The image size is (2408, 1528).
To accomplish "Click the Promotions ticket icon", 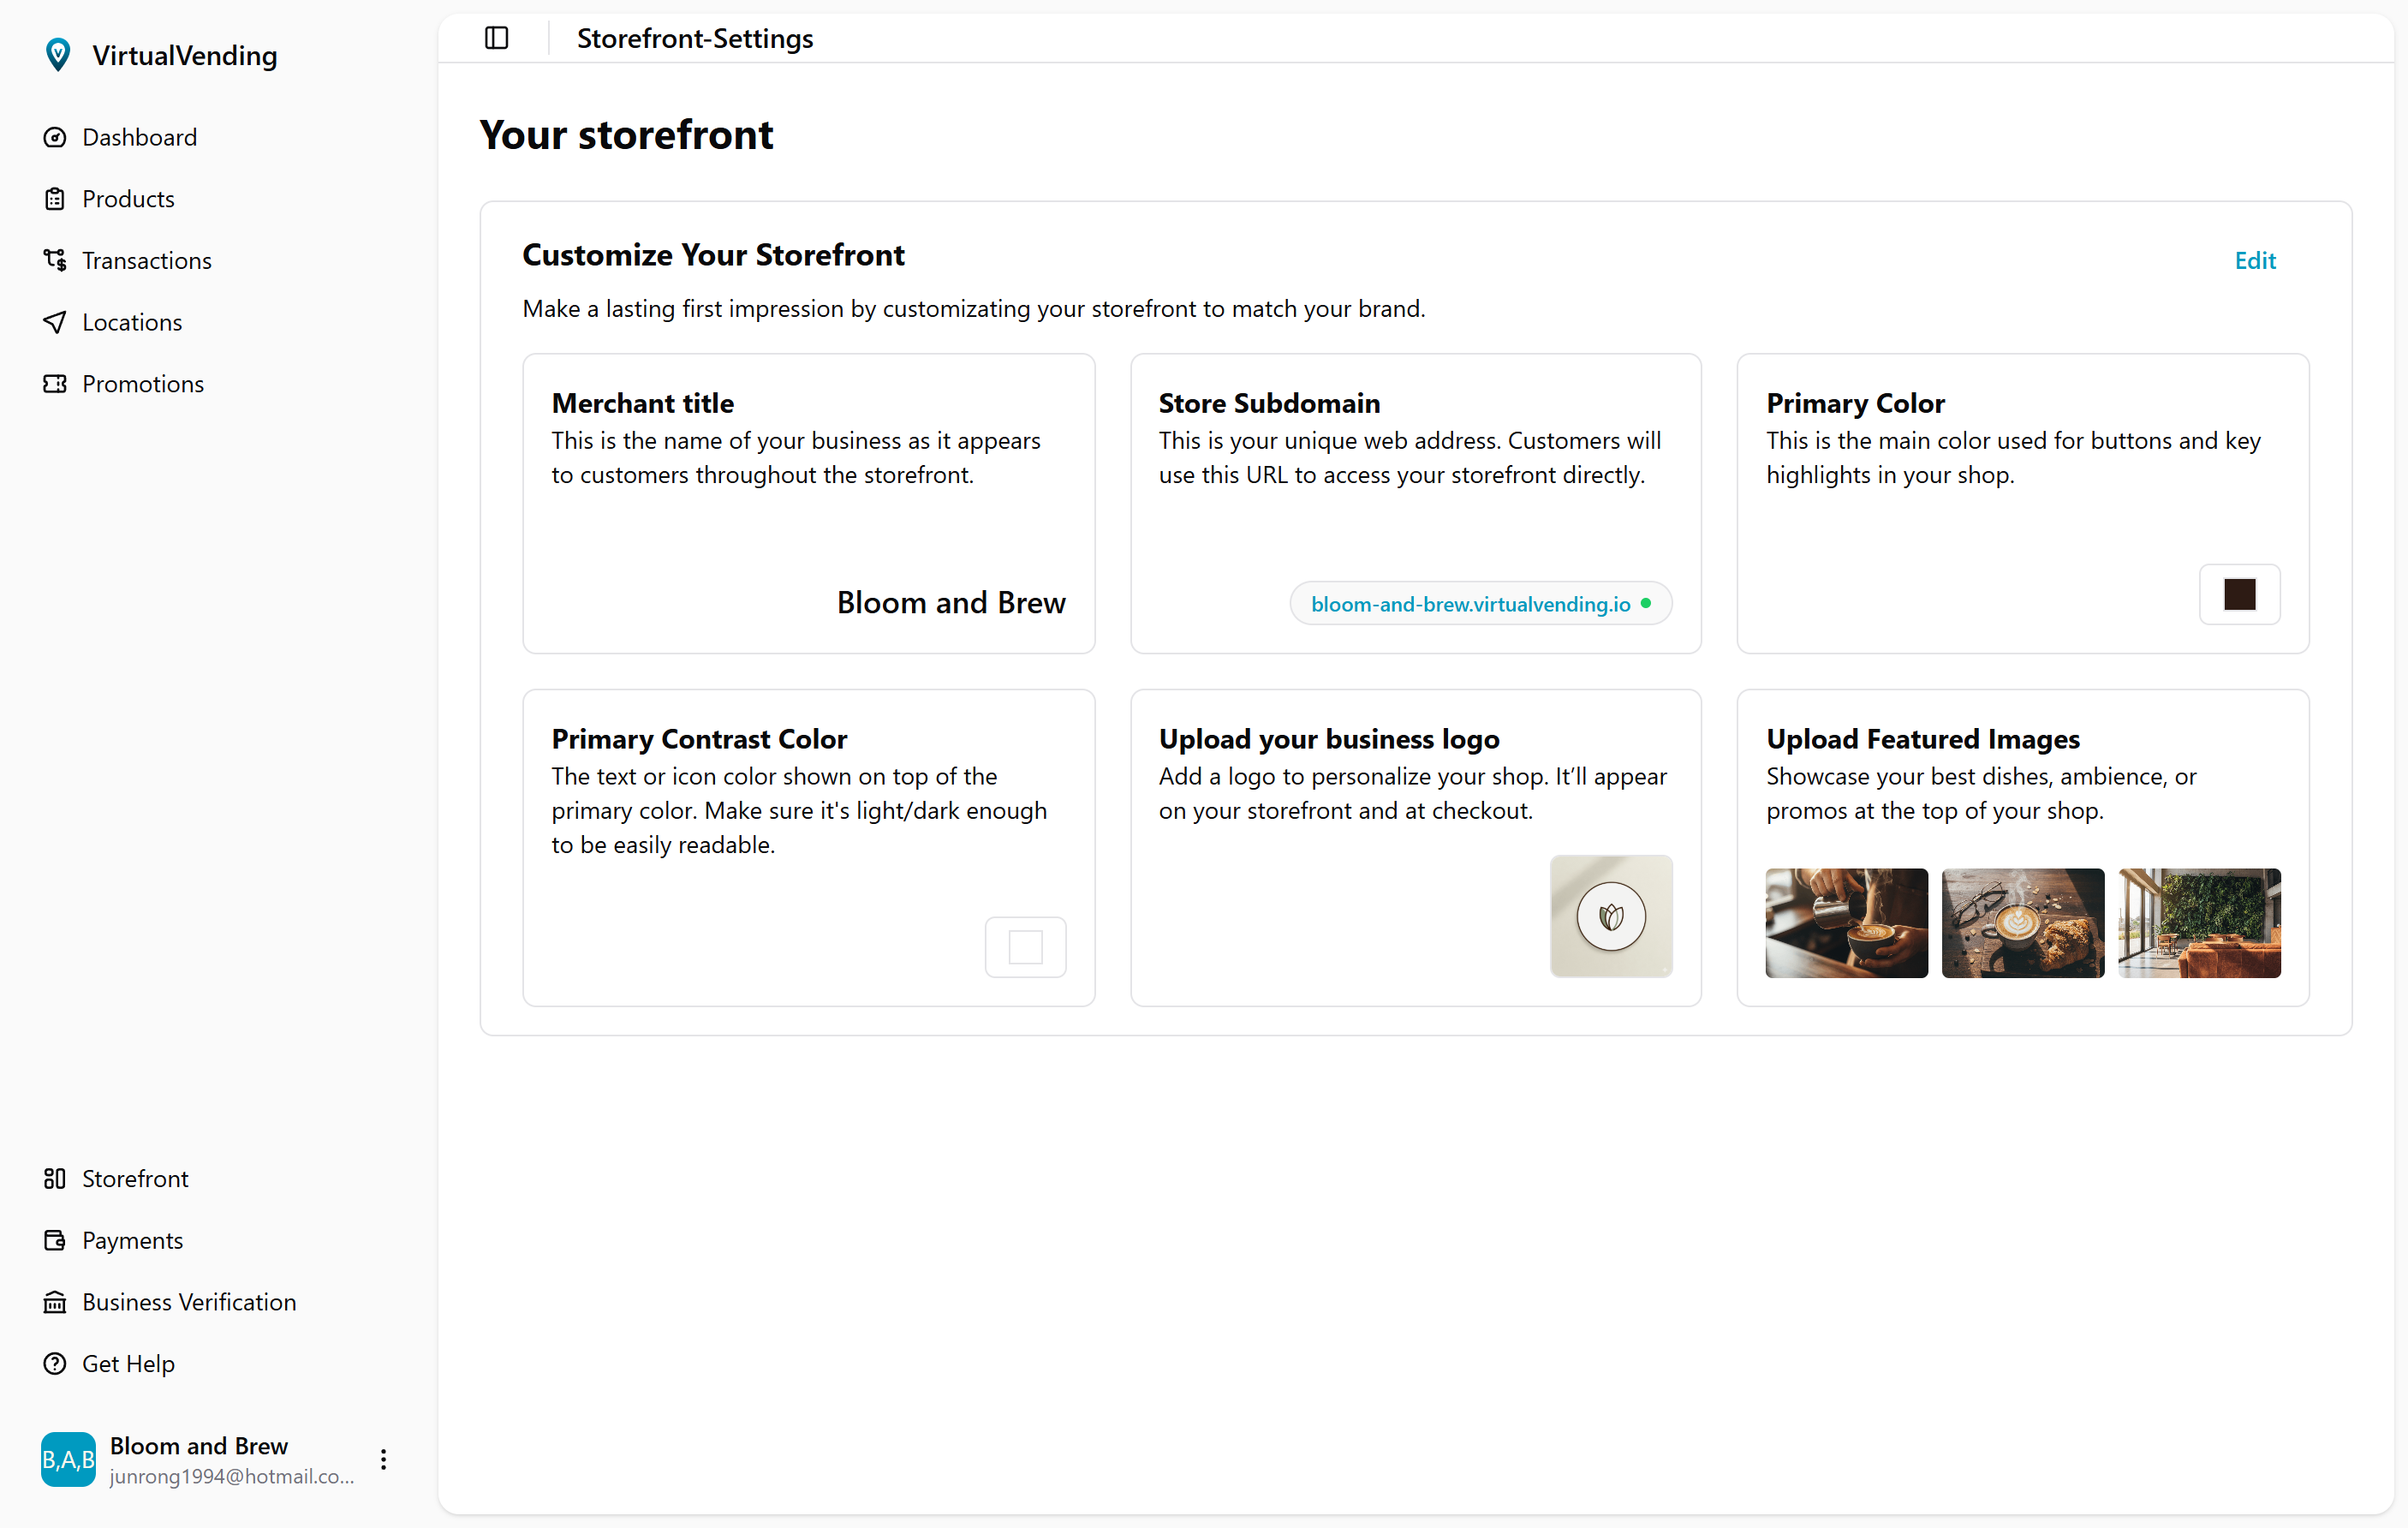I will point(55,384).
